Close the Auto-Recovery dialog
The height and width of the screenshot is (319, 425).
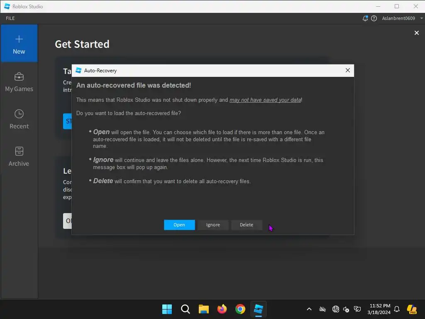pyautogui.click(x=348, y=70)
